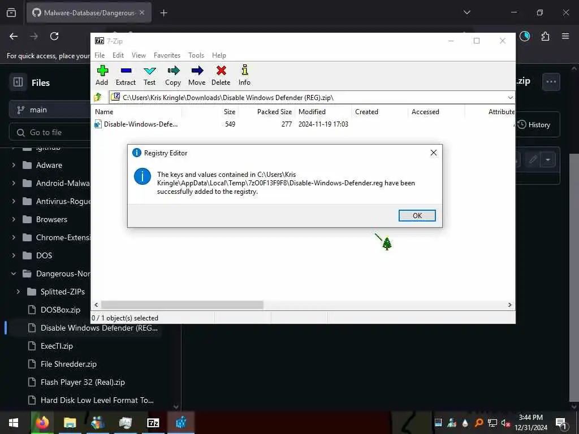The image size is (579, 434).
Task: Sort by the Size column header
Action: (x=210, y=112)
